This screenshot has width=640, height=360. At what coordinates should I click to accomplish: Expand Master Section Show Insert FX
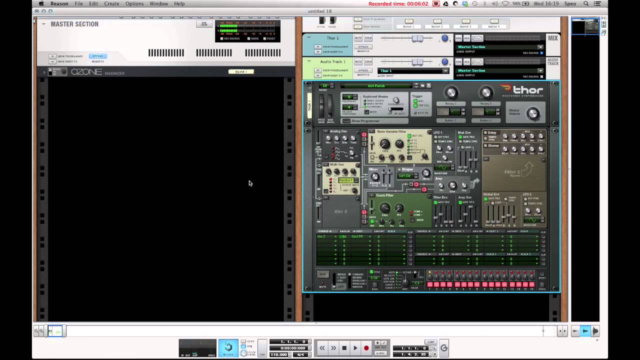coord(52,61)
